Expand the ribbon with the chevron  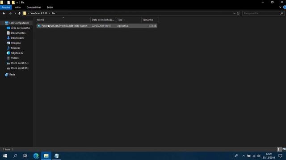point(280,7)
